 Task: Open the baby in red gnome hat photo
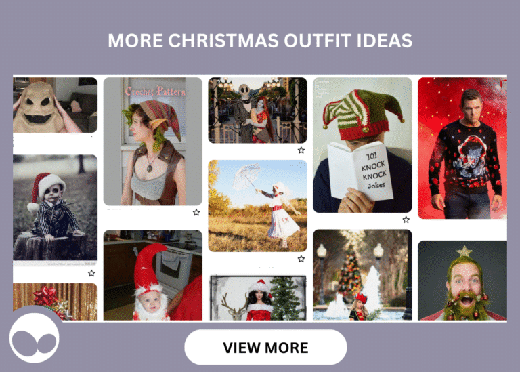152,275
